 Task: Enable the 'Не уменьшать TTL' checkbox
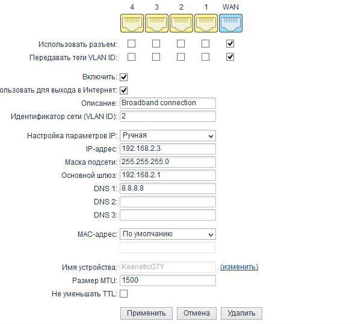click(x=124, y=294)
